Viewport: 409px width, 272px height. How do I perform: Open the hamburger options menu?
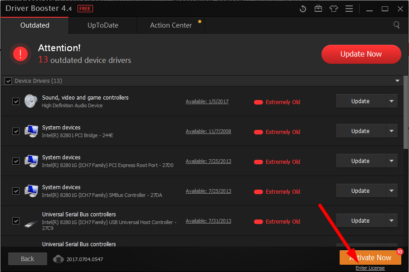coord(349,9)
